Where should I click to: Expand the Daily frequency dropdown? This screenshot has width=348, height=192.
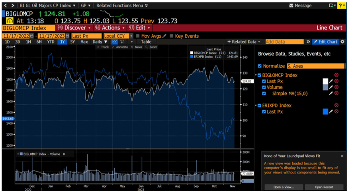tap(100, 42)
